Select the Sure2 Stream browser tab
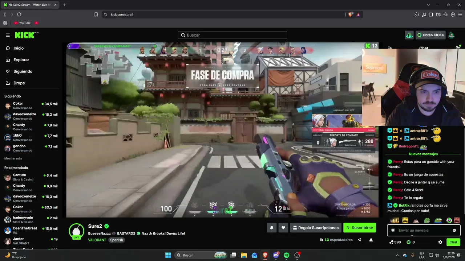 [x=30, y=5]
